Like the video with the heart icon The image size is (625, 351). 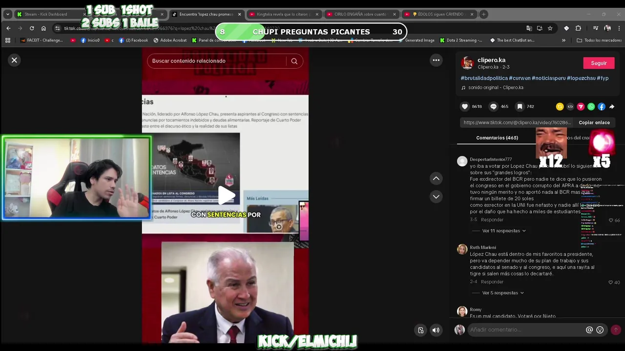click(465, 106)
